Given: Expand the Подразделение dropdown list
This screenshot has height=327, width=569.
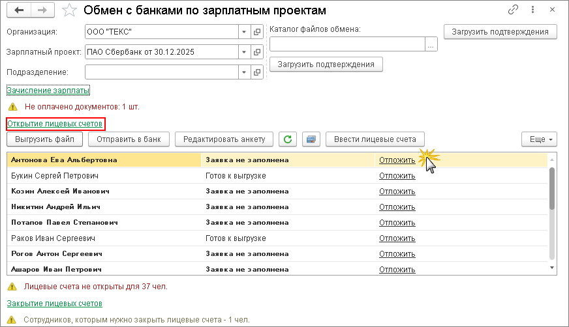Looking at the screenshot, I should point(244,72).
